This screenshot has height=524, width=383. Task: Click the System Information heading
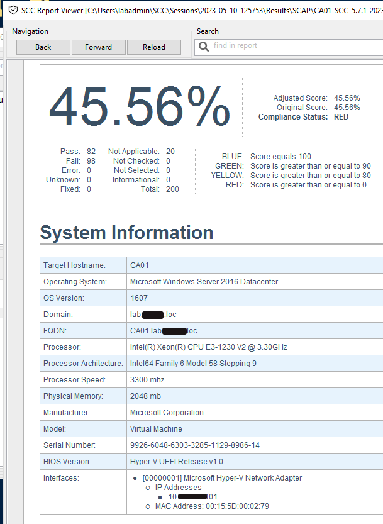(x=126, y=233)
